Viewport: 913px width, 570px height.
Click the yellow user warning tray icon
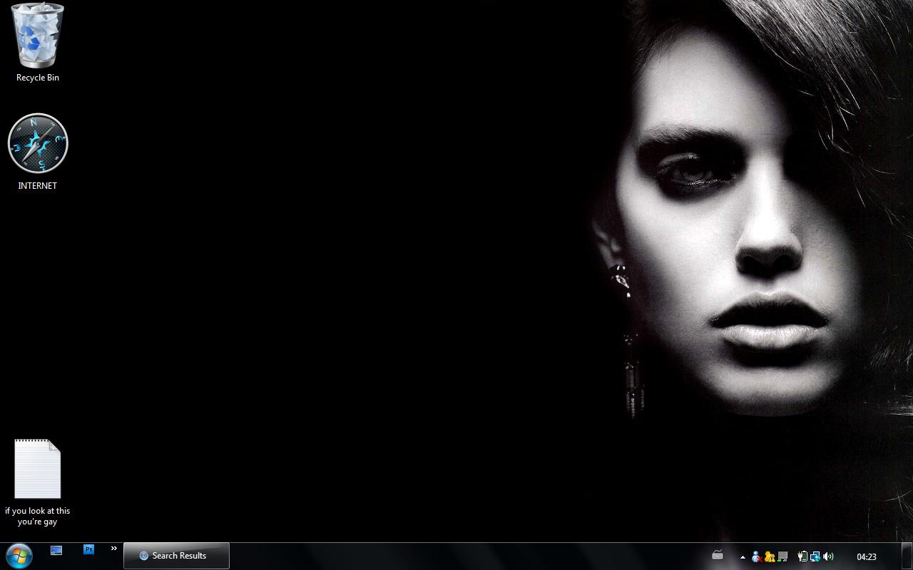coord(769,556)
